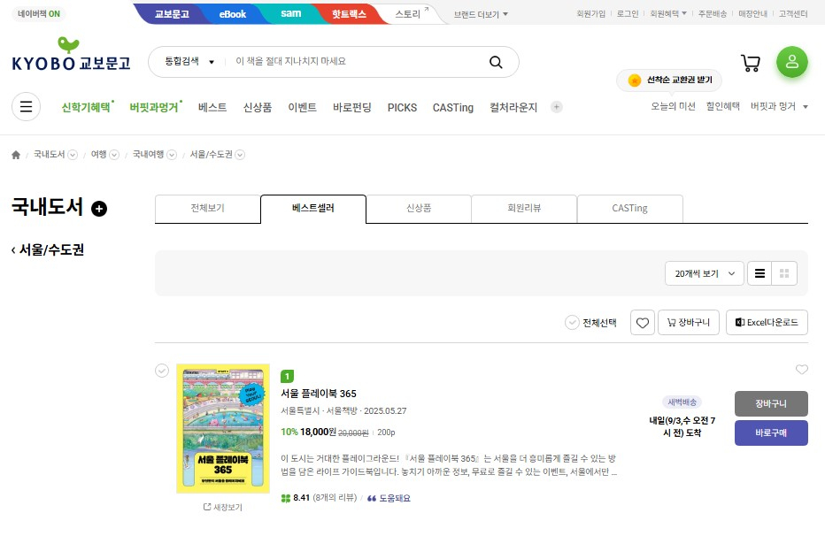Expand the 서울/수도권 breadcrumb dropdown

[x=240, y=155]
